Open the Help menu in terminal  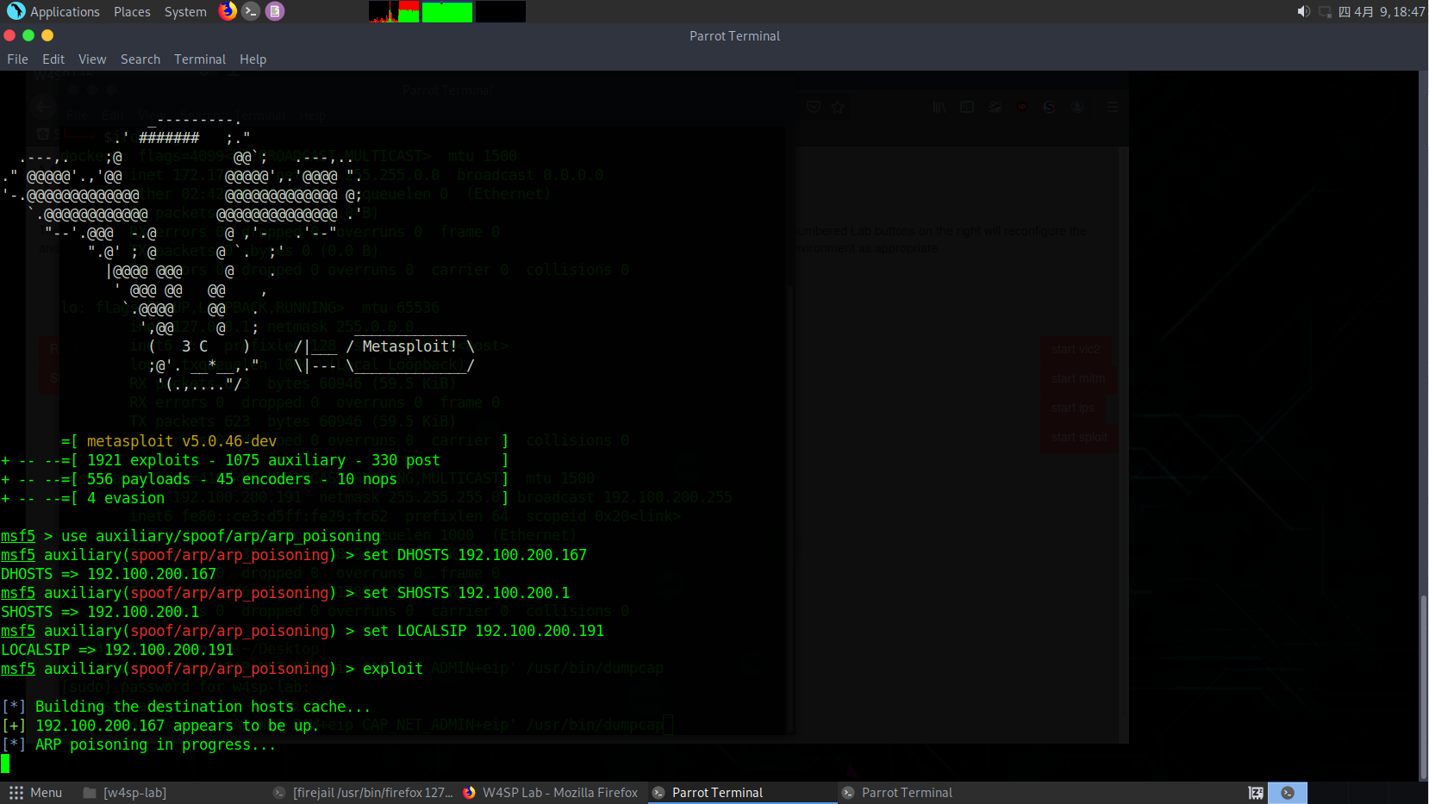253,59
